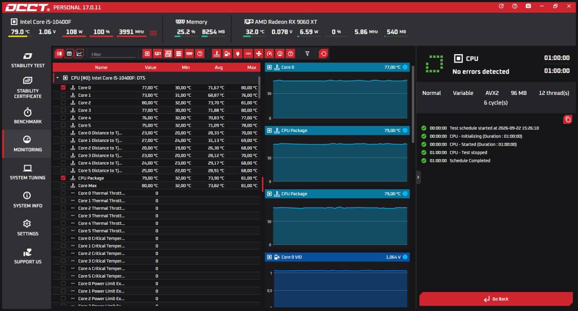The height and width of the screenshot is (311, 578).
Task: Toggle the voltage sensor type filter icon
Action: click(x=227, y=54)
